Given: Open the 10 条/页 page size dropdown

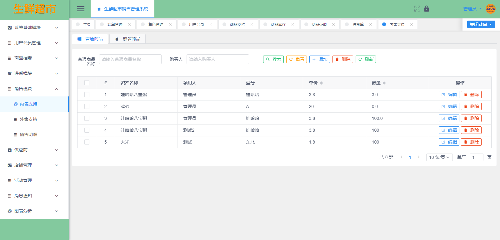Looking at the screenshot, I should point(439,157).
